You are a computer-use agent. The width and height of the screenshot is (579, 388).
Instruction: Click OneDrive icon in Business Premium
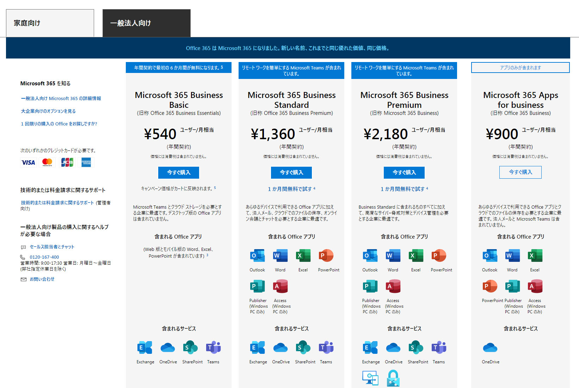(x=393, y=347)
